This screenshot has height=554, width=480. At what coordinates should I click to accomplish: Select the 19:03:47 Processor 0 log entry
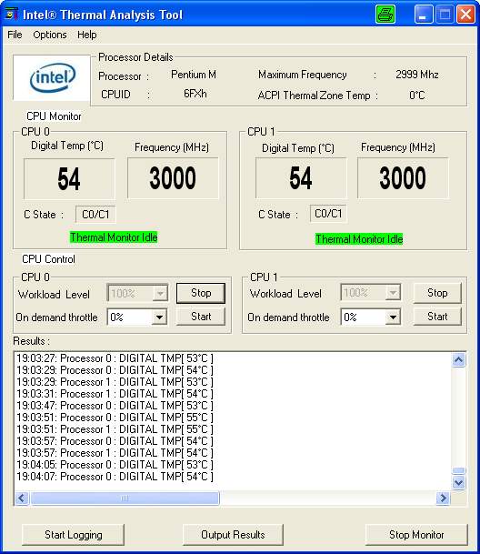click(115, 406)
